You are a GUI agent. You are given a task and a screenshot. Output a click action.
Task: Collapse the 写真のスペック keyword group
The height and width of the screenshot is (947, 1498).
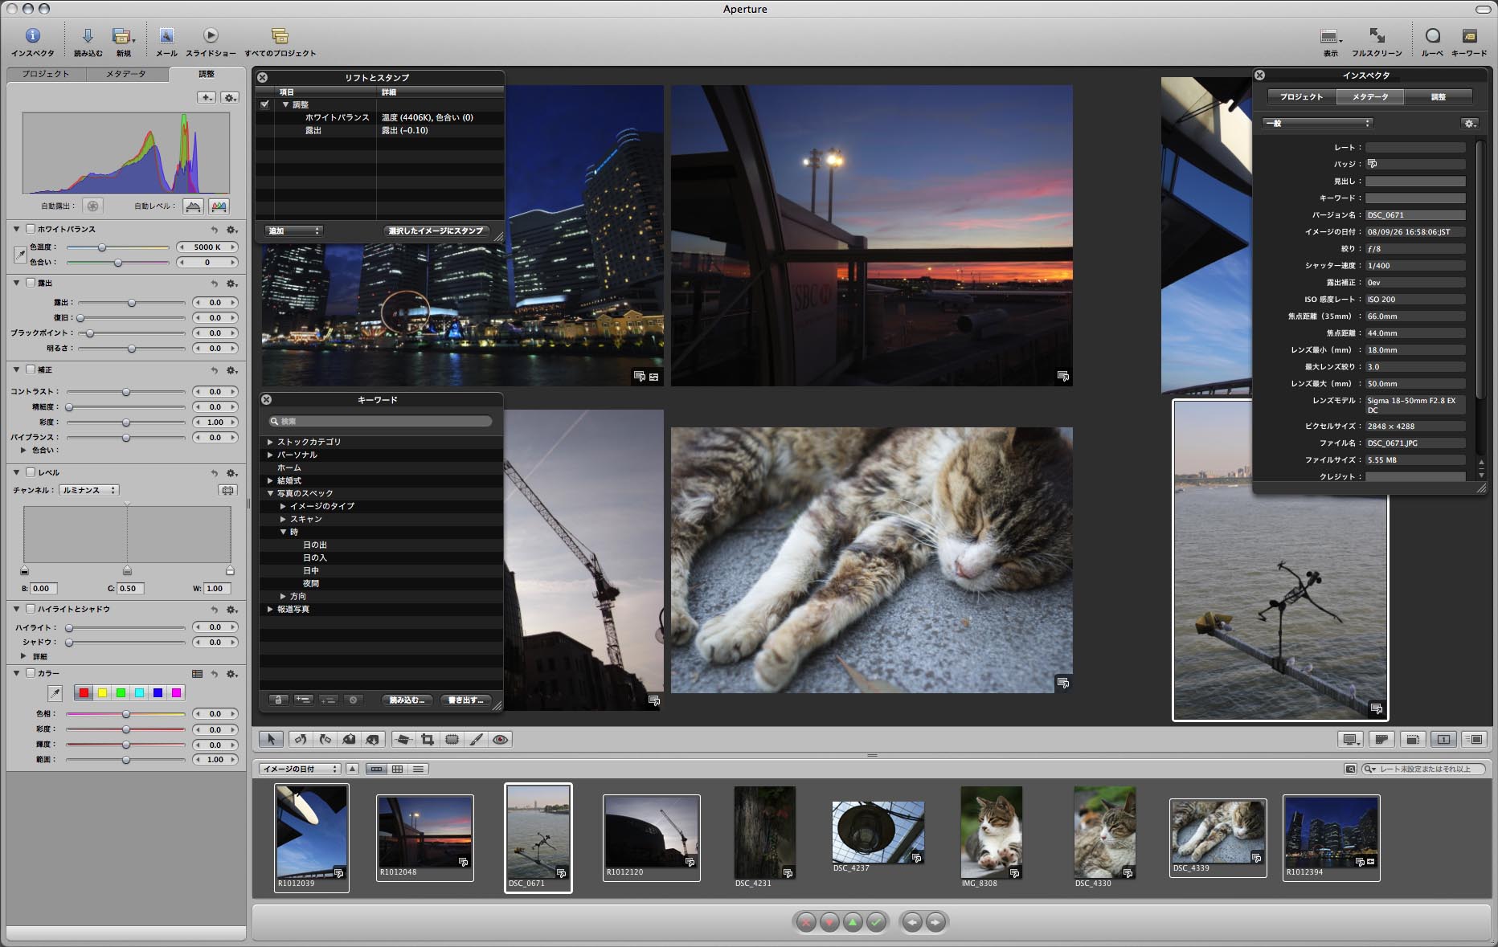(269, 492)
